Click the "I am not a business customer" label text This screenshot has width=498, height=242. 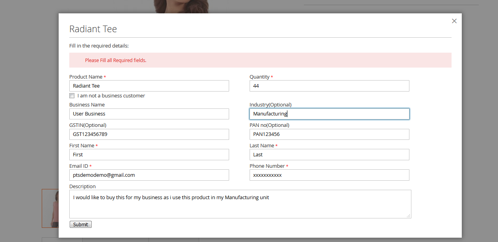coord(111,95)
